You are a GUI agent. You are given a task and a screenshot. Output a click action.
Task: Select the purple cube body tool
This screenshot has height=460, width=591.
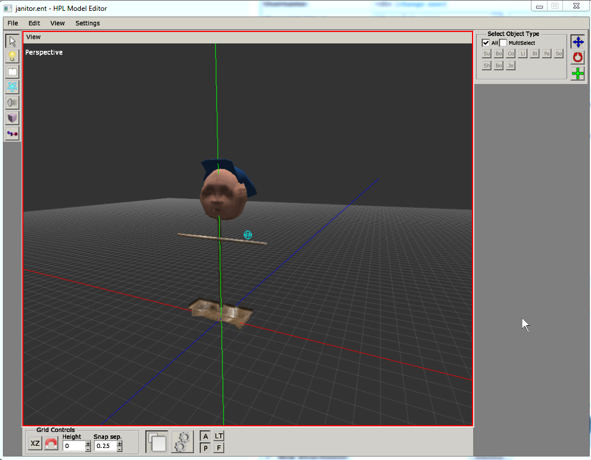[12, 118]
